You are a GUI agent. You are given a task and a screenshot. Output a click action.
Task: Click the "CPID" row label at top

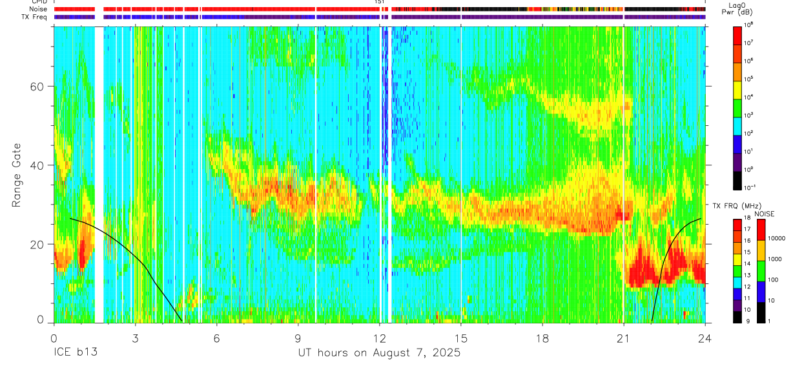[x=39, y=2]
